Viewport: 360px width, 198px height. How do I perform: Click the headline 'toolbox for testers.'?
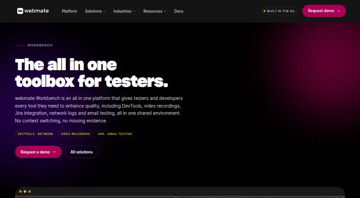92,81
